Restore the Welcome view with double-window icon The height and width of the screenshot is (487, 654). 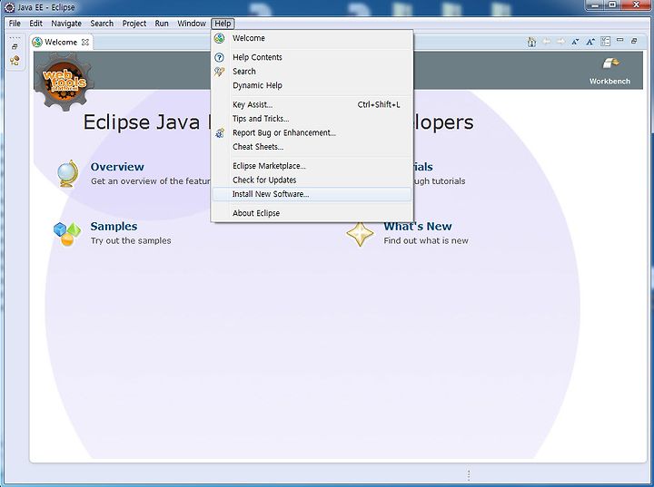(634, 41)
